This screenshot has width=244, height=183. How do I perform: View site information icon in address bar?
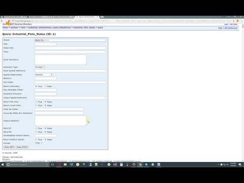(13, 21)
